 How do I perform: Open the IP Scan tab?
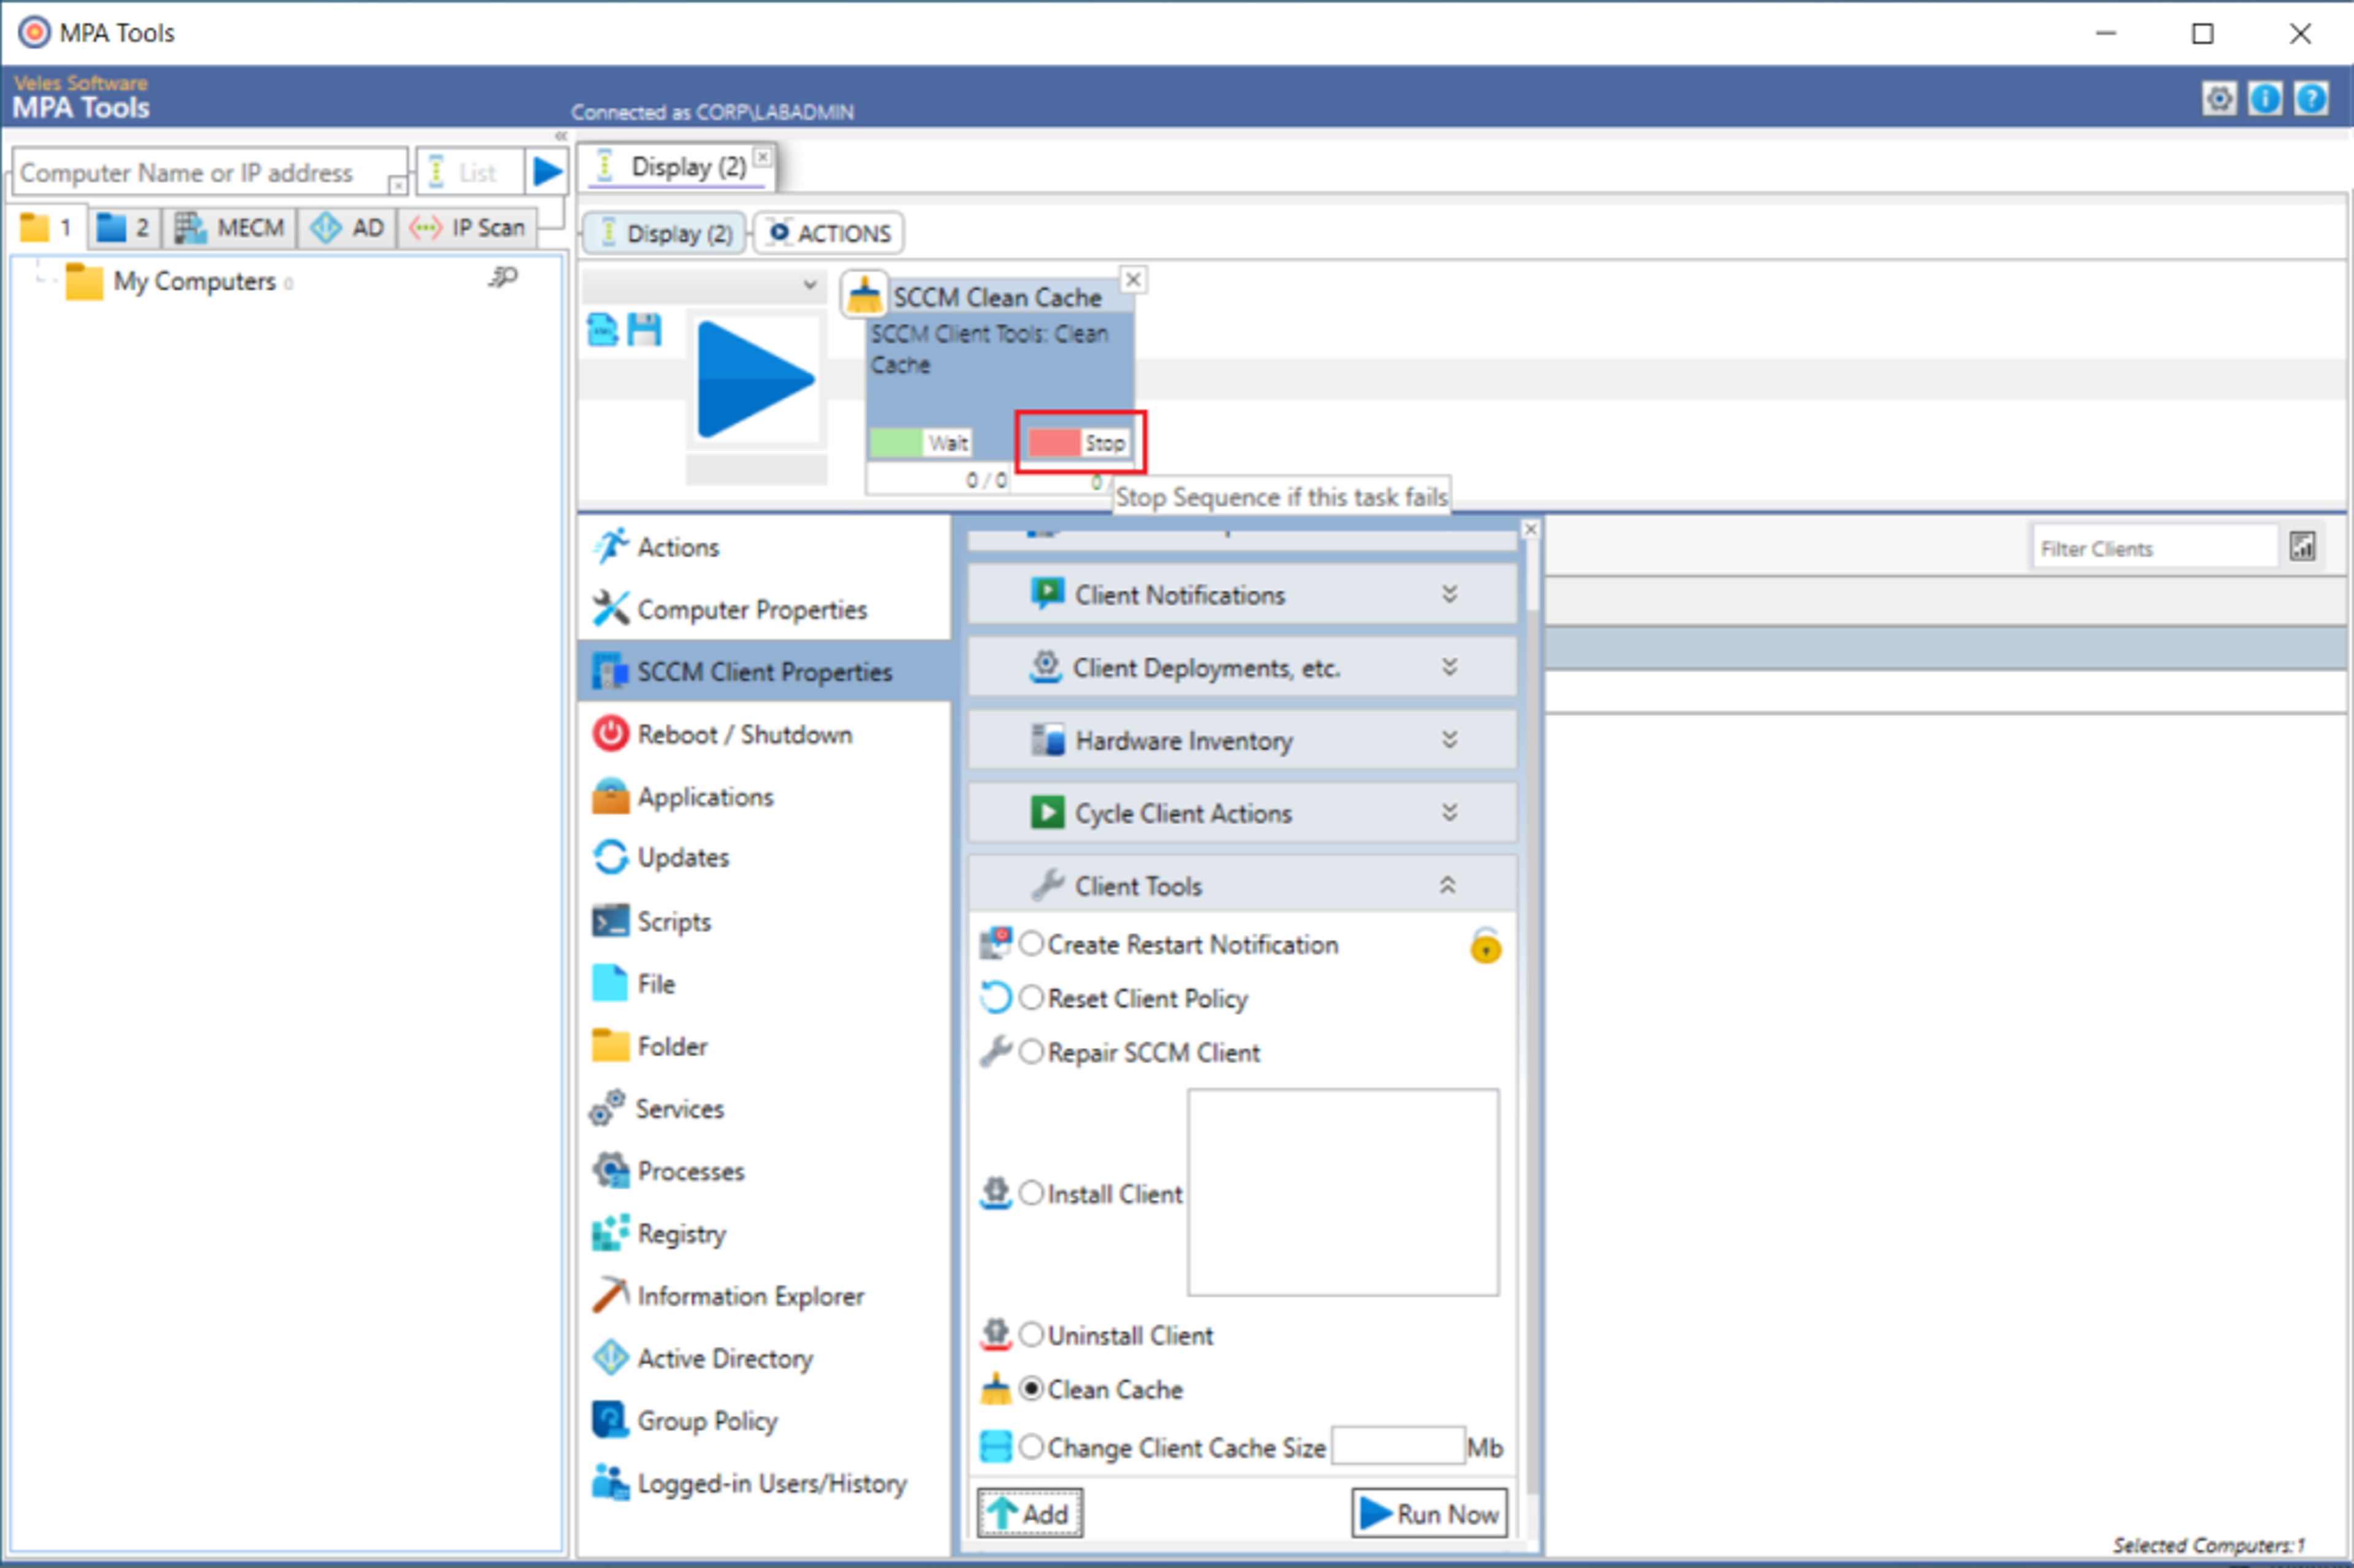pos(468,228)
